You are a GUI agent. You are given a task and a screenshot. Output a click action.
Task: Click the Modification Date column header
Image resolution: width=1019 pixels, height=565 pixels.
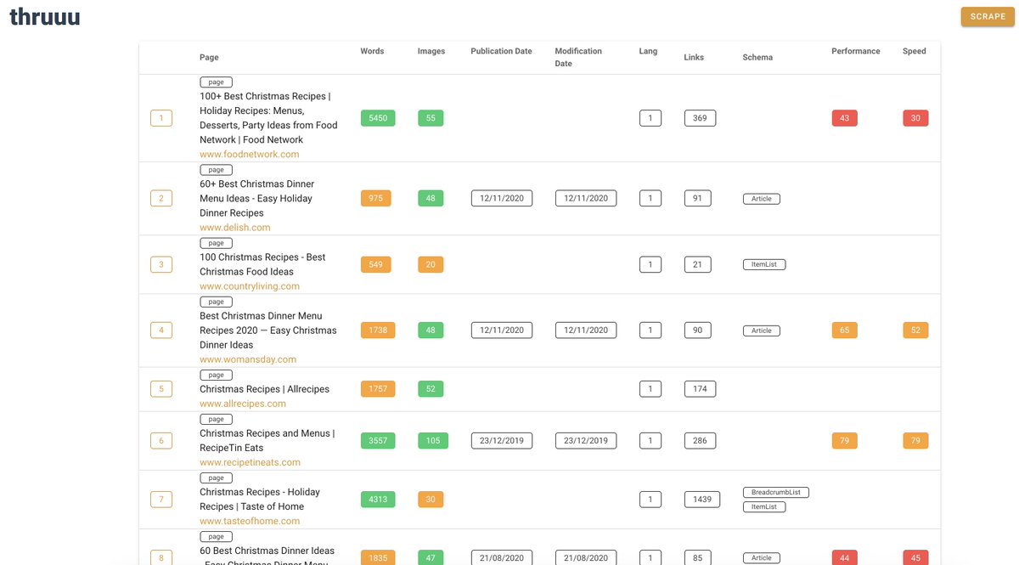[578, 57]
